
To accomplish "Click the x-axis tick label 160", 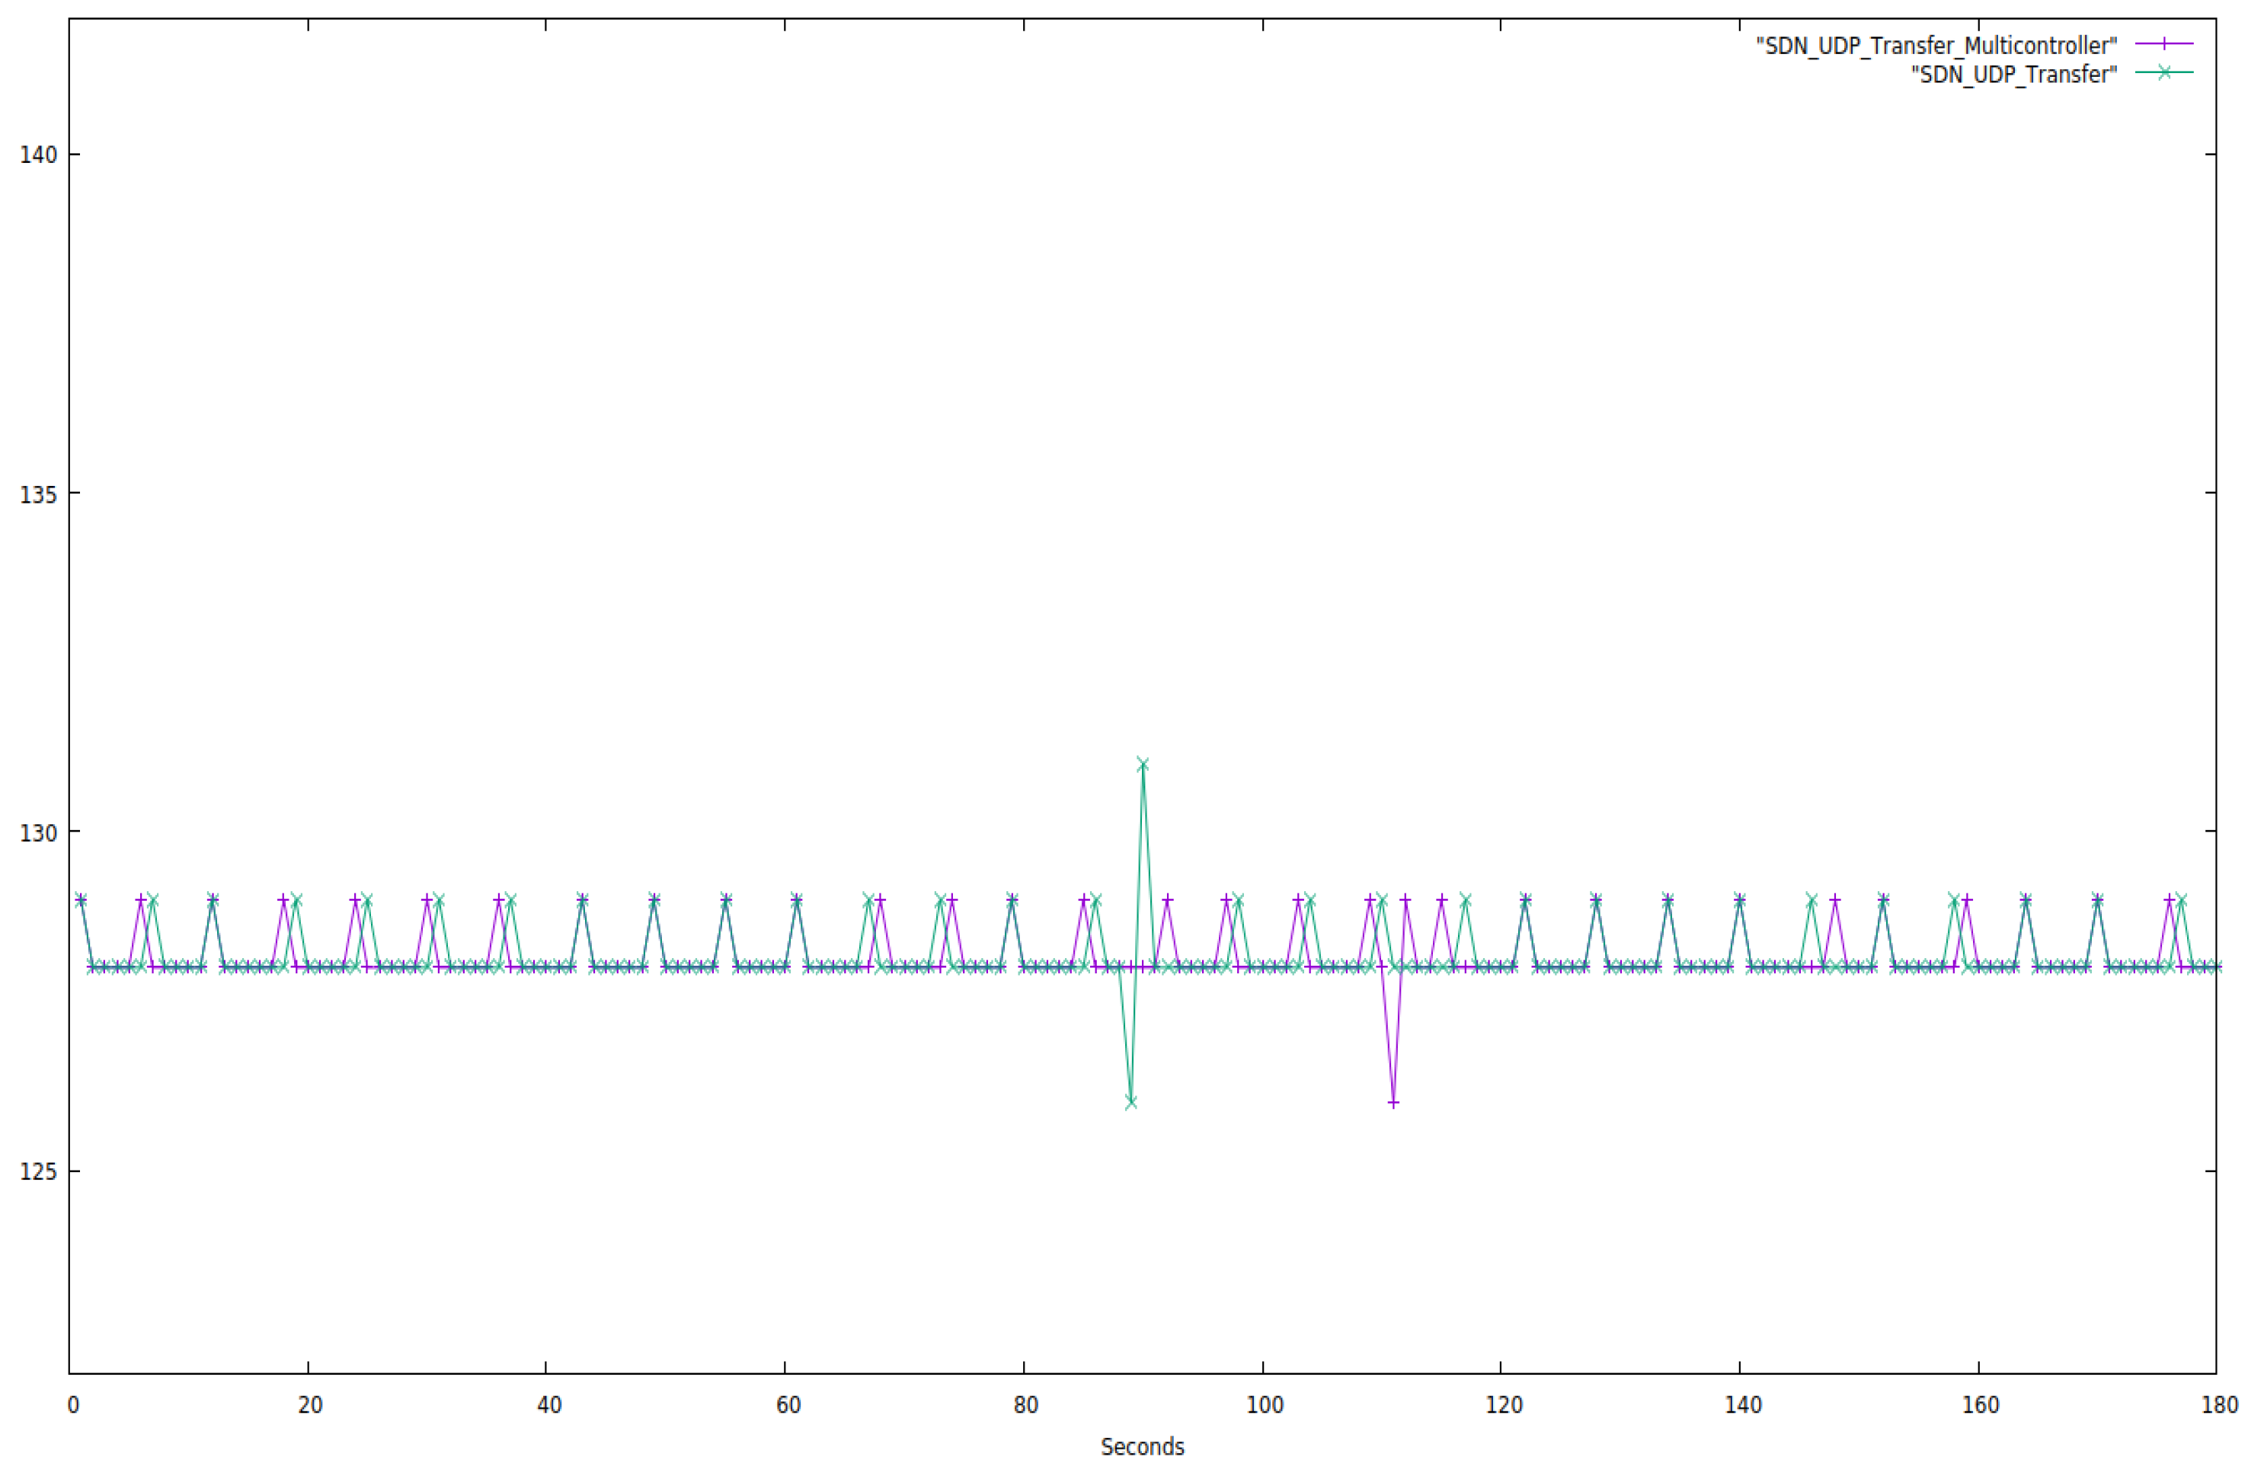I will 1981,1405.
